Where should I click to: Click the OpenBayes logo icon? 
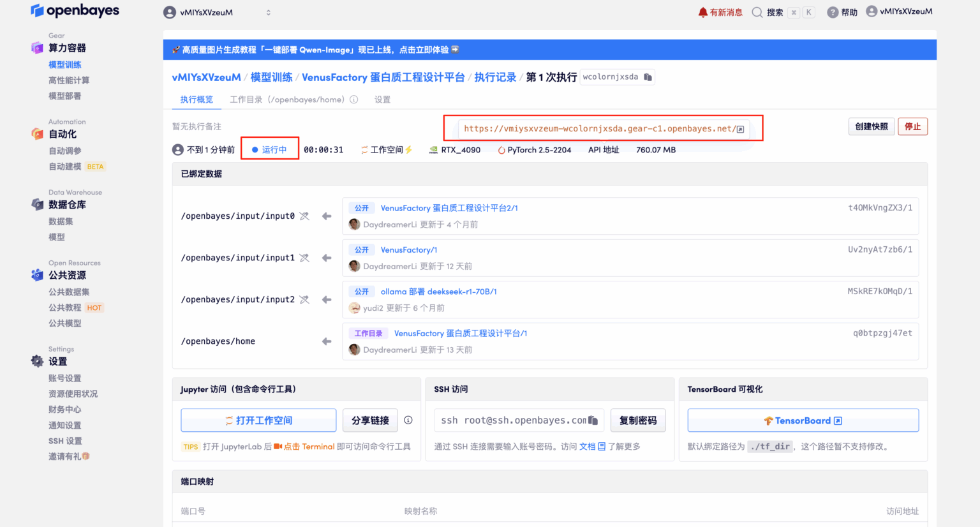36,10
